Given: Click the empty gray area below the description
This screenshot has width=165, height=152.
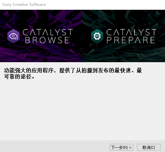Looking at the screenshot, I should [x=82, y=108].
